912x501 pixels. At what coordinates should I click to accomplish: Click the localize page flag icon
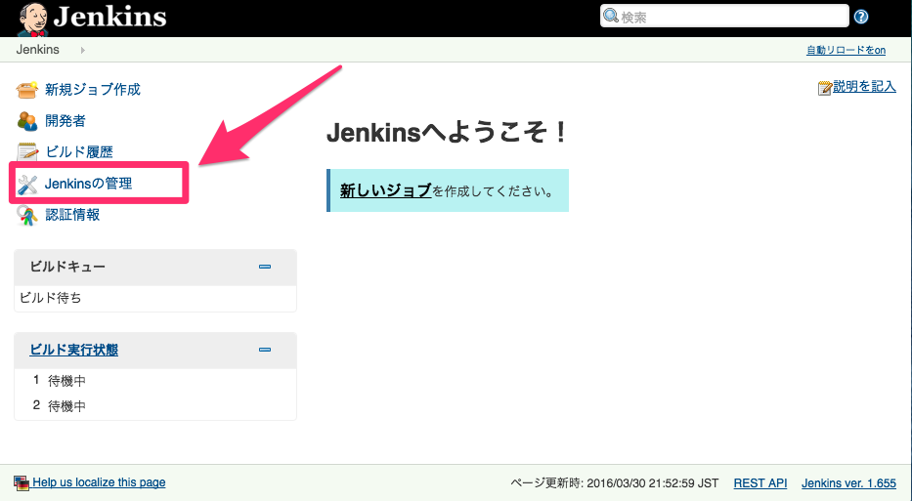point(22,483)
